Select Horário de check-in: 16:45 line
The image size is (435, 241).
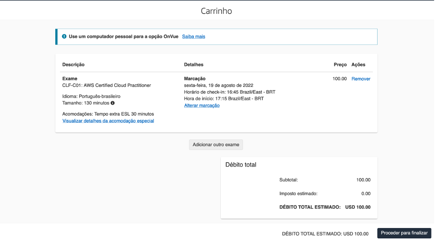point(230,92)
